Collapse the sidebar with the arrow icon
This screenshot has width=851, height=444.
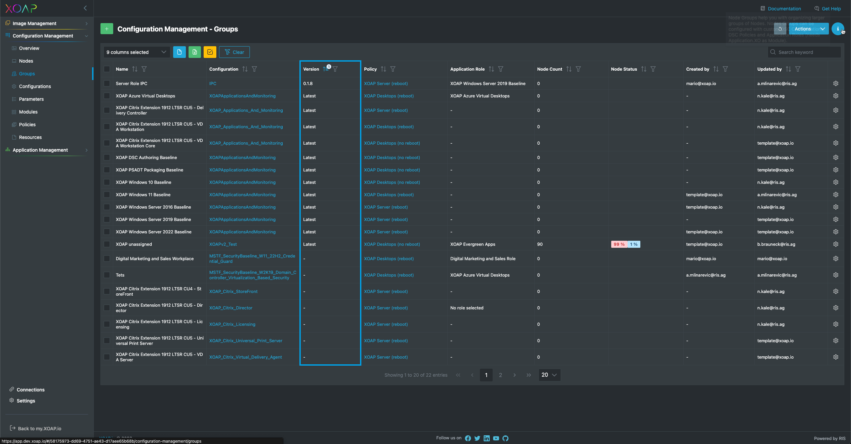(85, 8)
